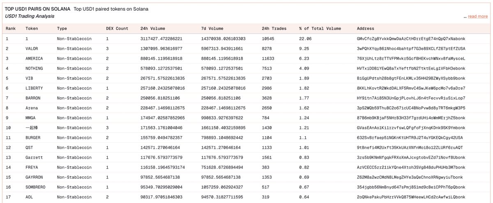This screenshot has height=203, width=493.
Task: Click address 87B6mb9KBjaF5NHrB3H33f7gzdUHi4oWmMErjhZ5bonk
Action: (411, 117)
